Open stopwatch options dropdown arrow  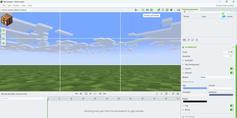click(169, 94)
